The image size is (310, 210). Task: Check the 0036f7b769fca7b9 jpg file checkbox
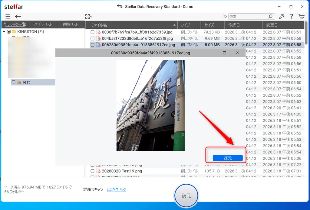[92, 32]
